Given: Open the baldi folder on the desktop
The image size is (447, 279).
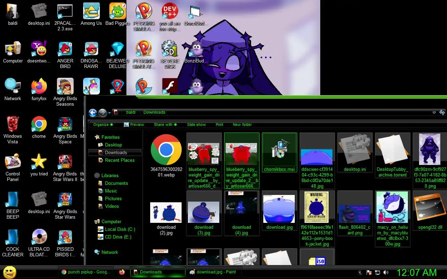Looking at the screenshot, I should [13, 15].
